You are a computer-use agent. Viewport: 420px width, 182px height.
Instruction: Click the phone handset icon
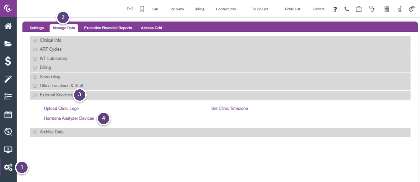click(347, 9)
